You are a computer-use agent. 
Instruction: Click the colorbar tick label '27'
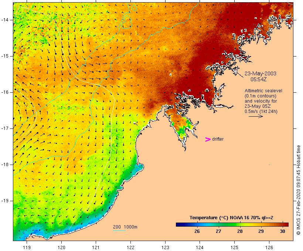pos(218,231)
